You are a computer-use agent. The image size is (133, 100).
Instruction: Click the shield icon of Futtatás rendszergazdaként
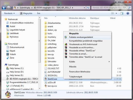pos(66,37)
